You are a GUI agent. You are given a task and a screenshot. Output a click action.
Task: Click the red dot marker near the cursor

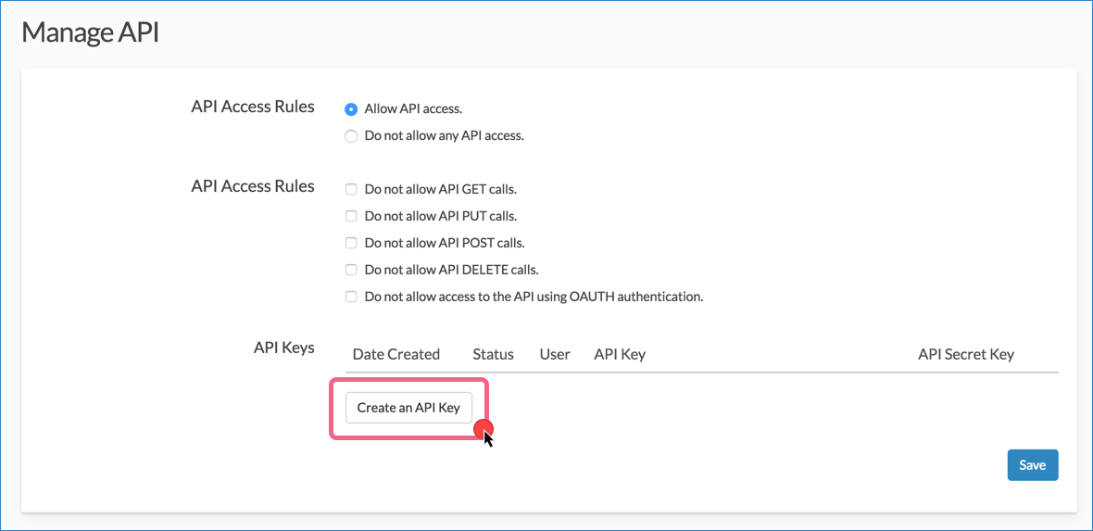point(484,429)
